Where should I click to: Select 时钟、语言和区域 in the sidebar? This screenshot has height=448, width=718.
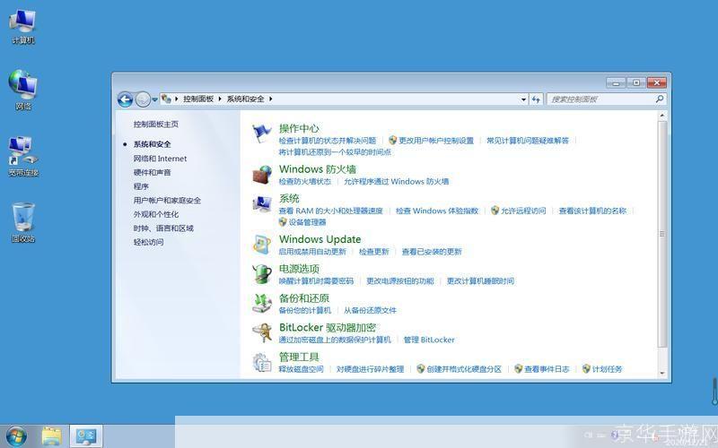point(163,228)
